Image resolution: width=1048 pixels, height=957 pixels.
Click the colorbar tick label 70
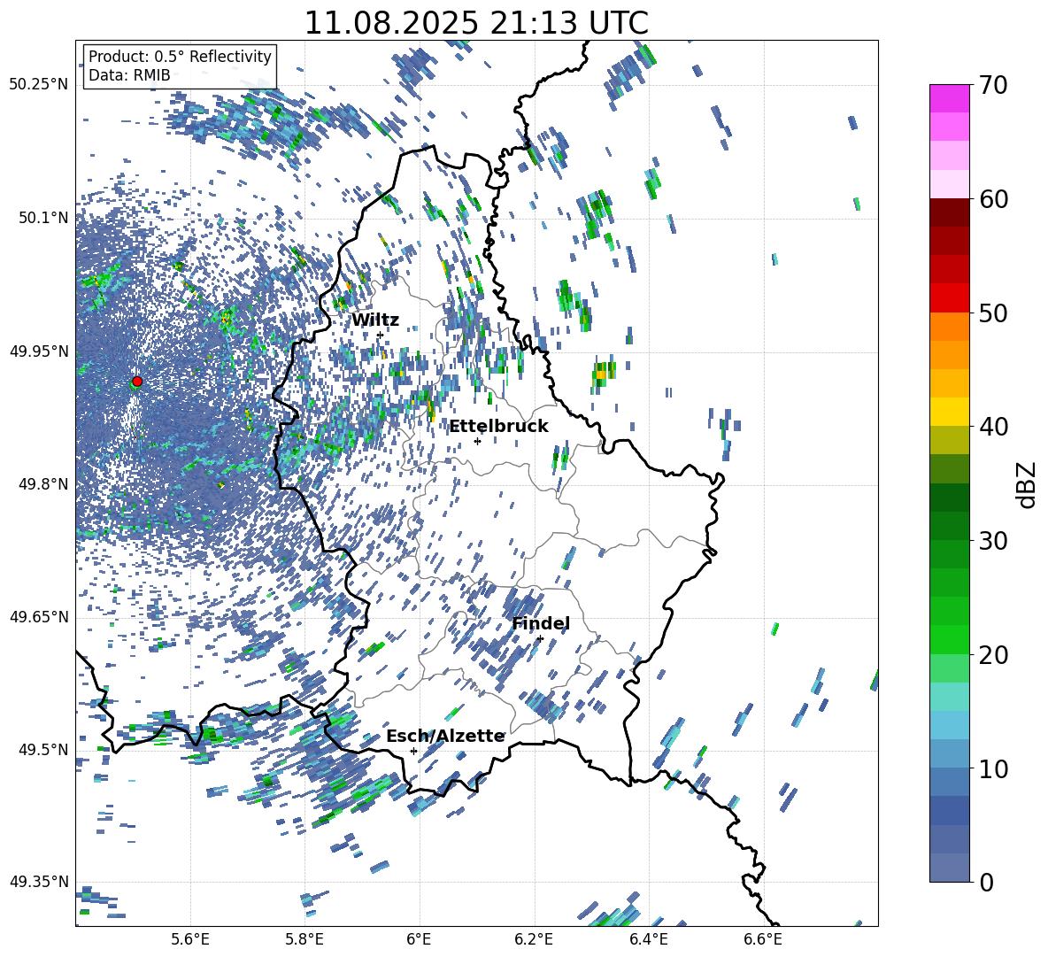coord(994,85)
